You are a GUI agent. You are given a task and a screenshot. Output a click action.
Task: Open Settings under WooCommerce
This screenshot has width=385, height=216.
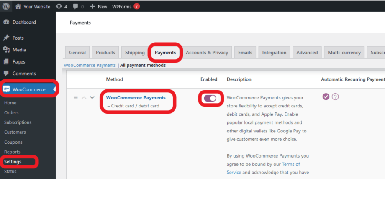13,162
